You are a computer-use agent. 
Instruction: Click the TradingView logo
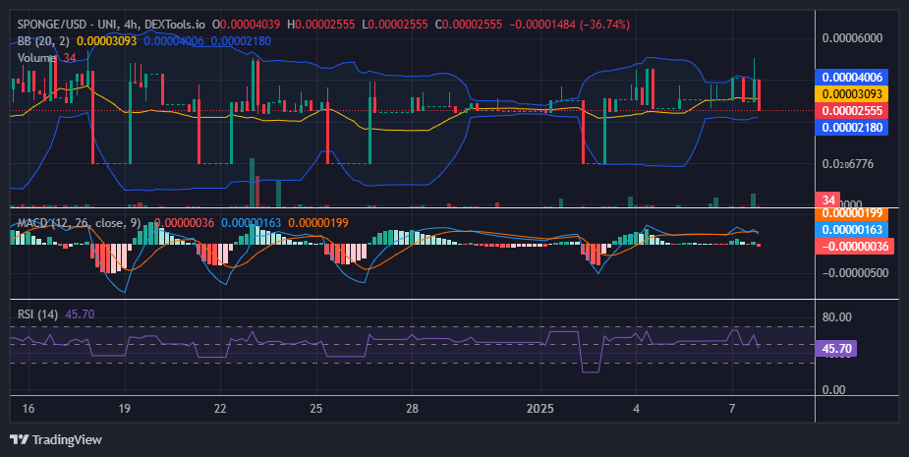click(x=56, y=439)
